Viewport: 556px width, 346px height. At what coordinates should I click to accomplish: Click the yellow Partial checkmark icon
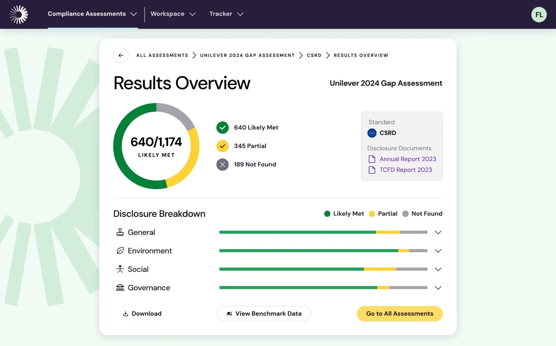pos(222,146)
